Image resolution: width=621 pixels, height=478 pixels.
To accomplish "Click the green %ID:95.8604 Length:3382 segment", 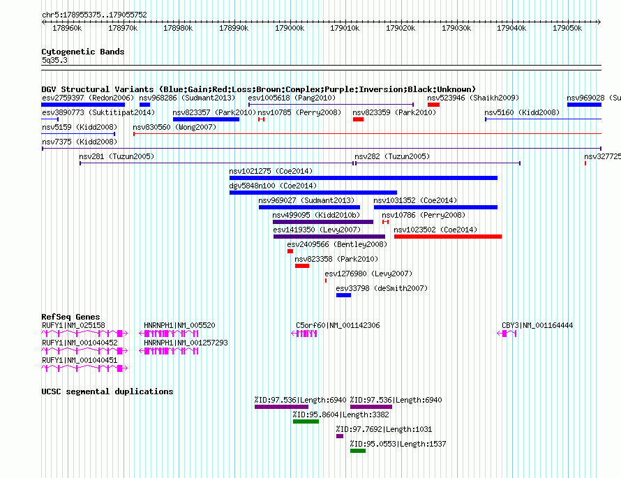I will pyautogui.click(x=306, y=421).
